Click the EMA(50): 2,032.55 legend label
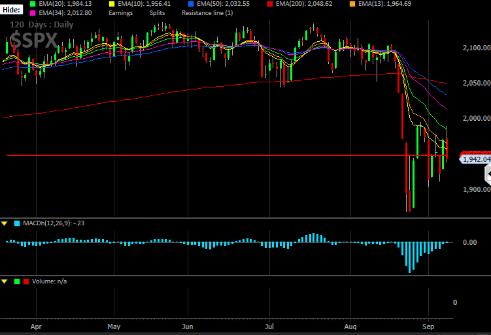This screenshot has height=335, width=491. (223, 4)
